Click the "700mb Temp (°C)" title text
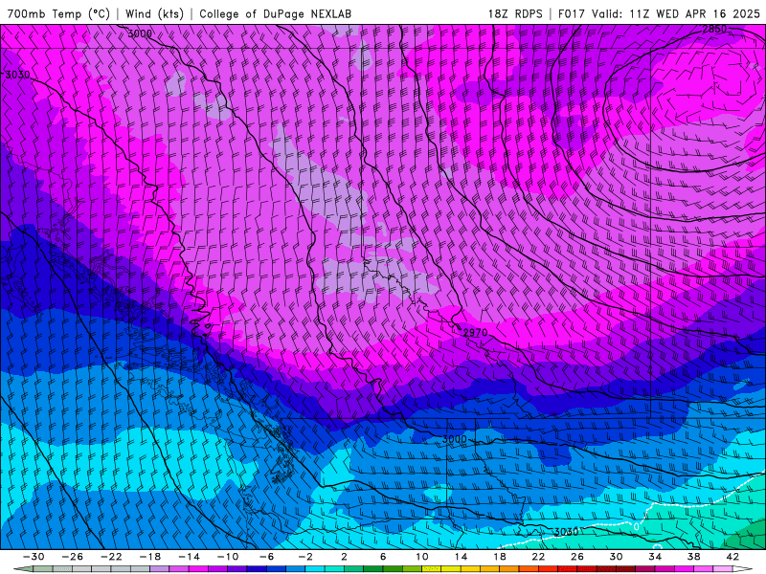 coord(58,13)
